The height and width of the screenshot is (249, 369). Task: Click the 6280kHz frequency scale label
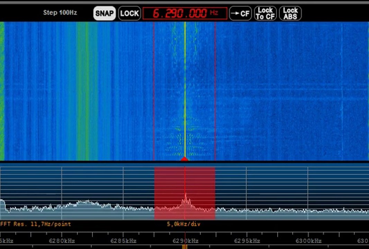62,241
